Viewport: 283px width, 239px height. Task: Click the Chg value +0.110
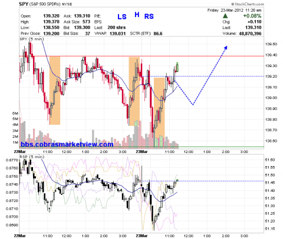point(255,22)
